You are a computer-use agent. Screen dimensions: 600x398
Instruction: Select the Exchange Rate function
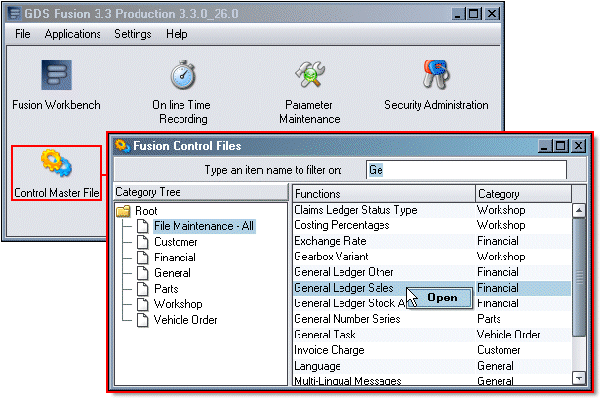431,241
